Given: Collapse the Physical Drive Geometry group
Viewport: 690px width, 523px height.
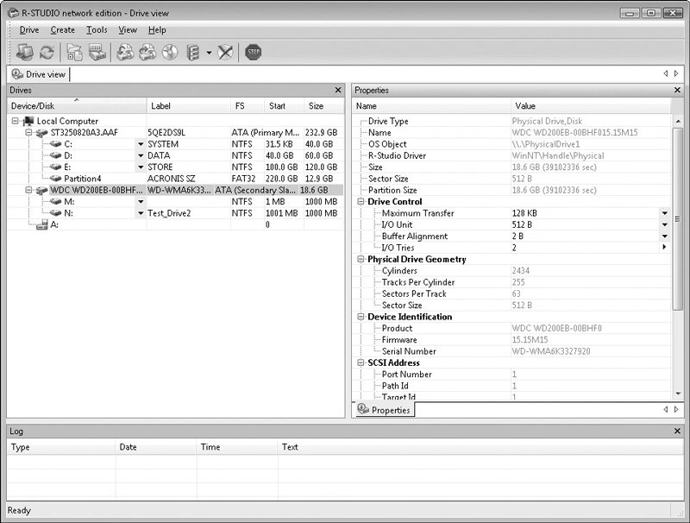Looking at the screenshot, I should (361, 259).
